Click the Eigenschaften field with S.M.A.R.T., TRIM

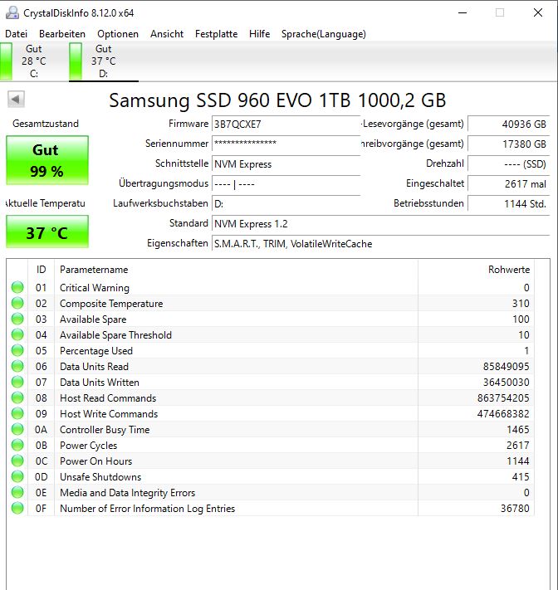(380, 244)
